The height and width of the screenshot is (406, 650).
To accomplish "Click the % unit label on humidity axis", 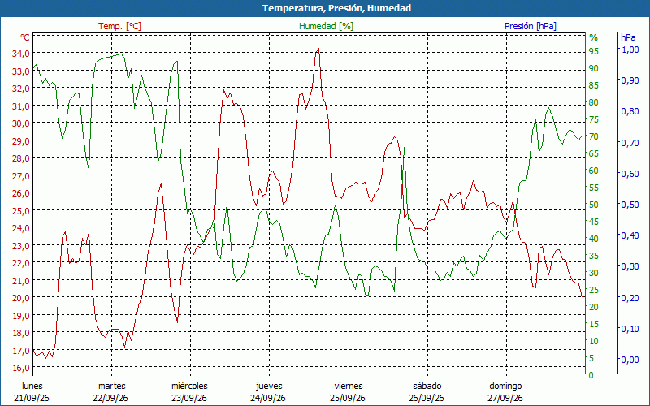I will 594,37.
